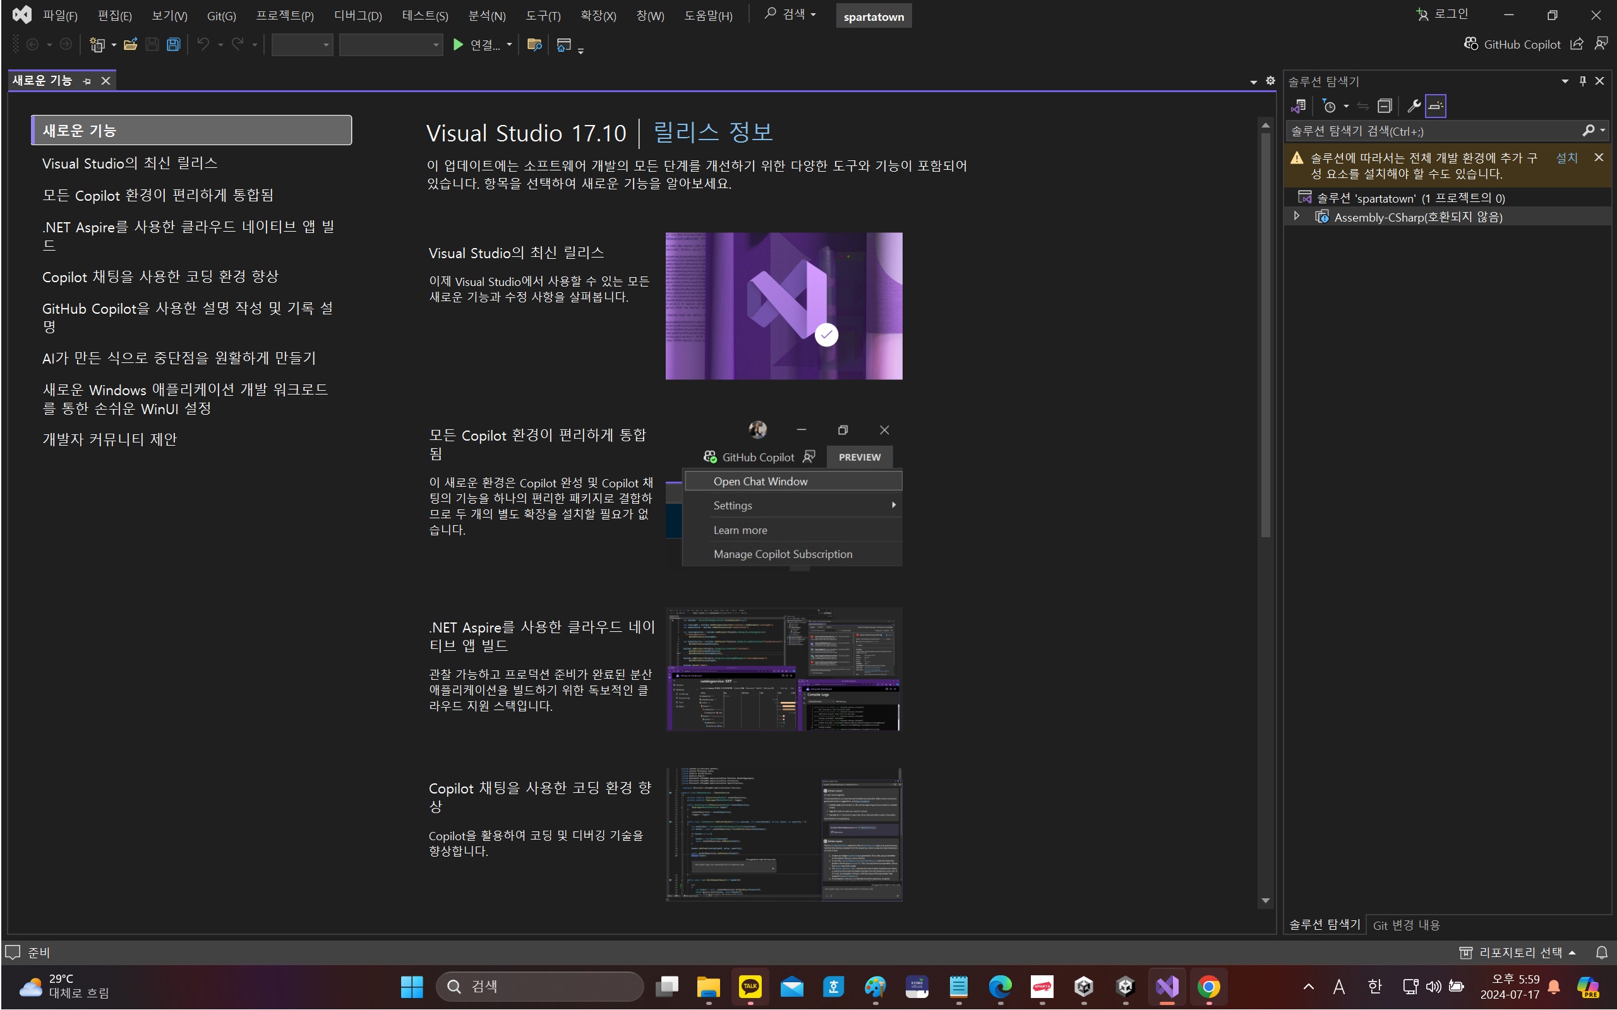Click the Redo arrow icon
This screenshot has height=1010, width=1617.
coord(237,45)
